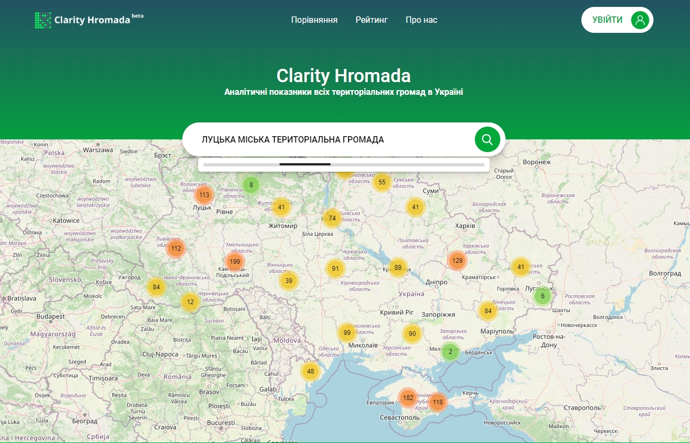690x443 pixels.
Task: Open the Порівняння menu item
Action: (314, 20)
